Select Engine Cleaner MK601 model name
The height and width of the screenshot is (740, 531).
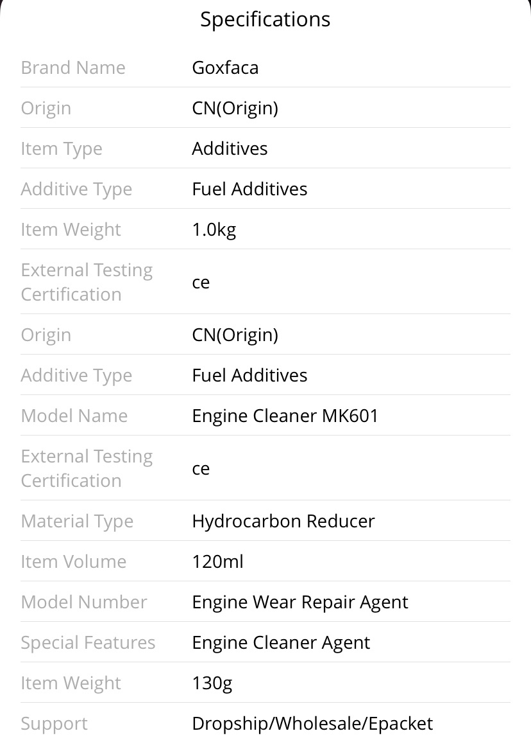tap(285, 416)
